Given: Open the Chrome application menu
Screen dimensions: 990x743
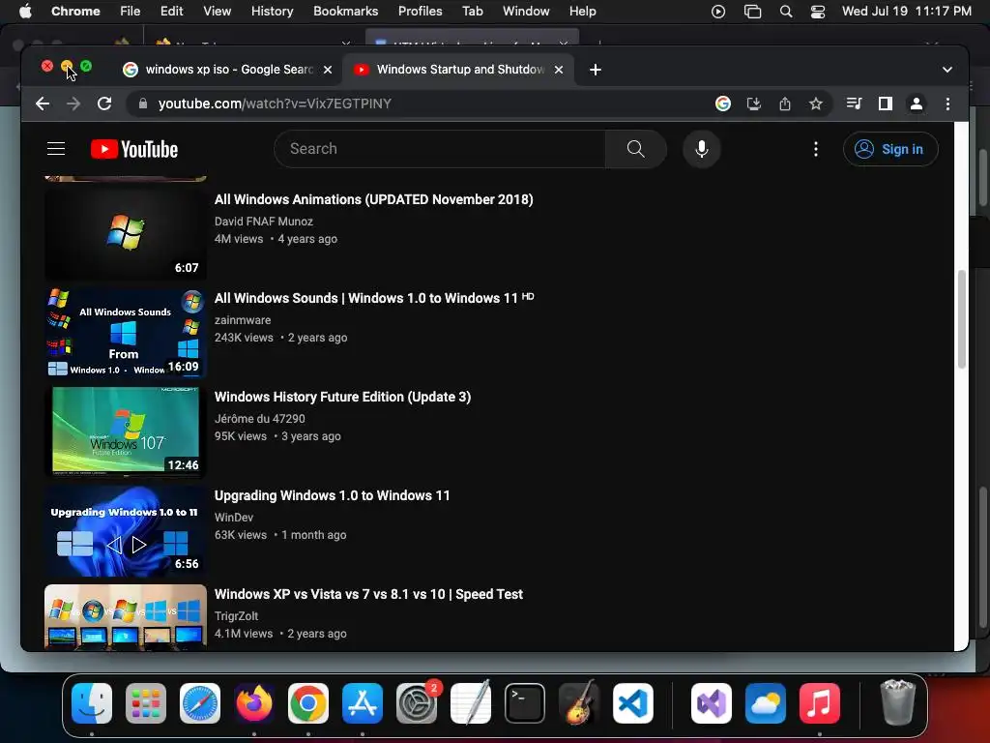Looking at the screenshot, I should (75, 11).
